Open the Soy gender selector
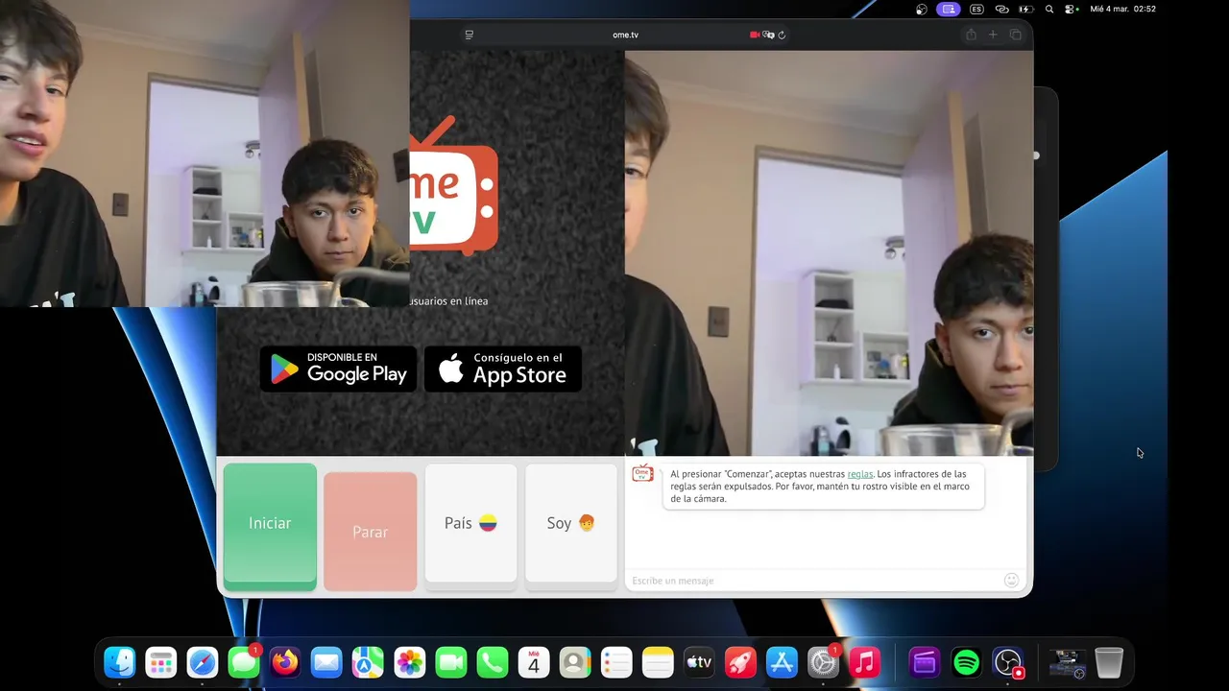1229x691 pixels. [571, 523]
